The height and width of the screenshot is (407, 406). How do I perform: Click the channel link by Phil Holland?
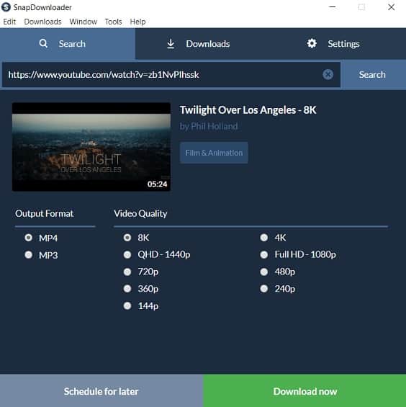209,126
